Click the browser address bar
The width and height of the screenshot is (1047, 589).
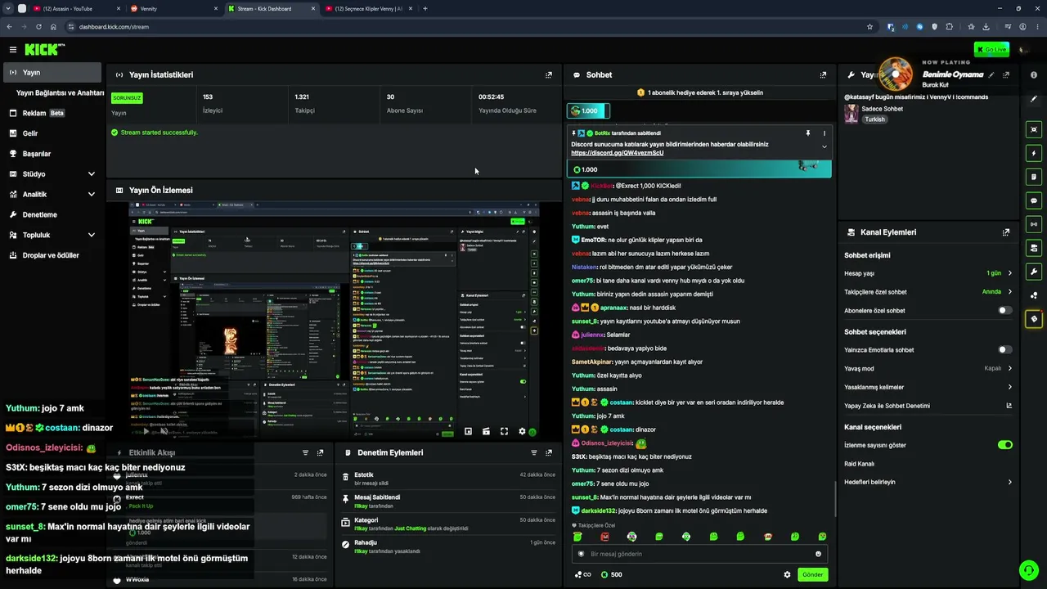click(466, 26)
